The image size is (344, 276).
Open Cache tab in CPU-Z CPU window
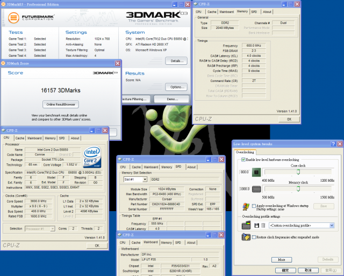(x=20, y=138)
